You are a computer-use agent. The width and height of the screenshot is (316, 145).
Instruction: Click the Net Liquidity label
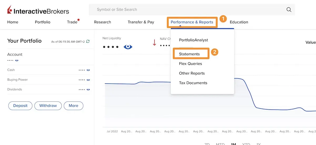click(112, 38)
